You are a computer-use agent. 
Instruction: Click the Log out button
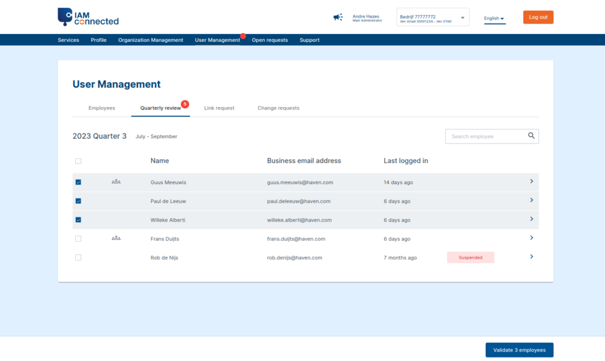pos(537,17)
